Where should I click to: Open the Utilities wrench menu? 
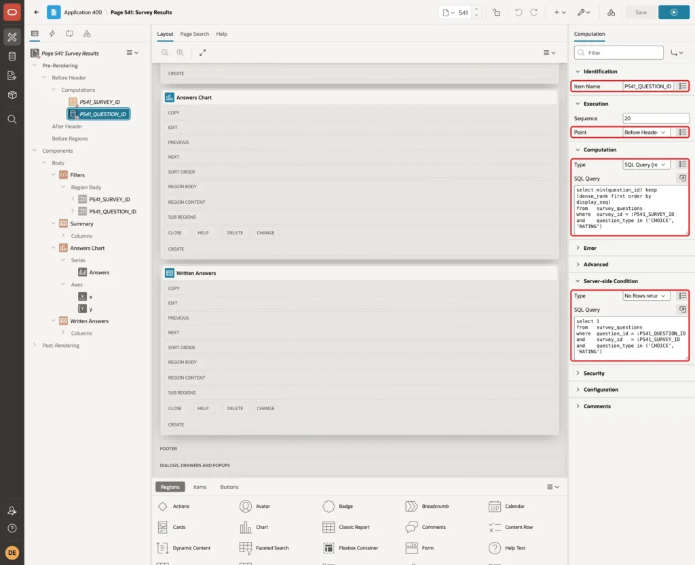pos(584,12)
